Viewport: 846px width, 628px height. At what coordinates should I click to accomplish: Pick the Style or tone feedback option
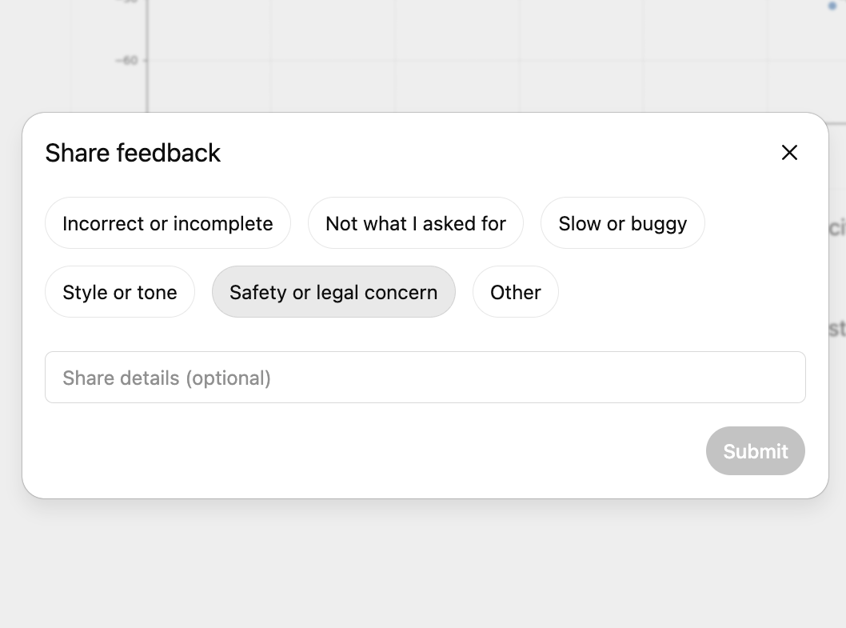(119, 292)
